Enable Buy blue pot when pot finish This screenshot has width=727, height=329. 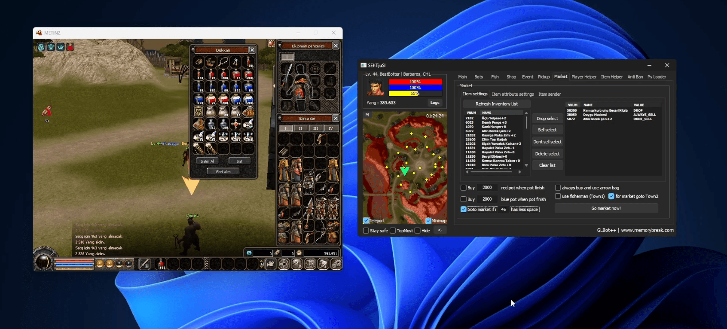click(464, 199)
